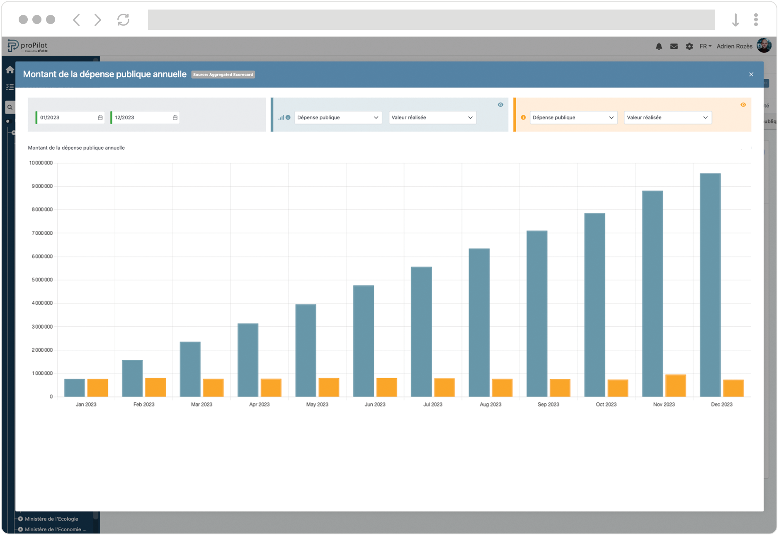This screenshot has width=779, height=536.
Task: Open the FR language menu
Action: [705, 46]
